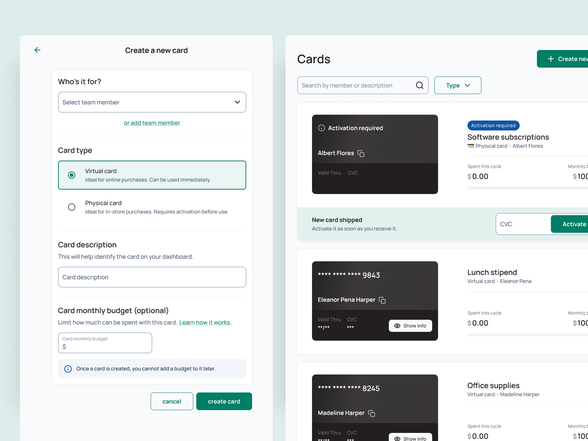Click the budget notice info icon
Image resolution: width=588 pixels, height=441 pixels.
click(x=68, y=369)
